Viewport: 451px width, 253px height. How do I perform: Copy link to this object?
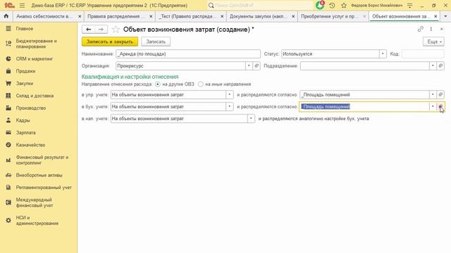421,29
